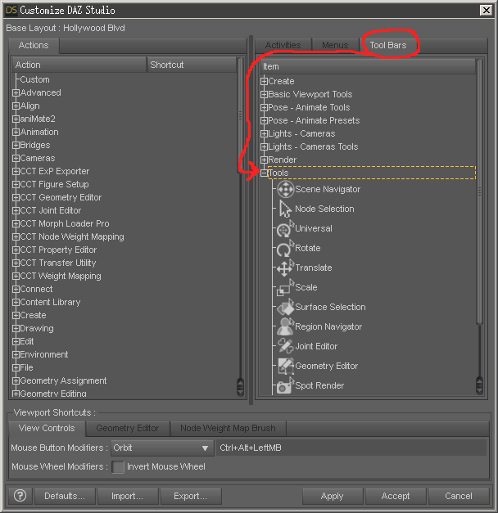
Task: Click the DS logo in title bar
Action: pyautogui.click(x=11, y=10)
